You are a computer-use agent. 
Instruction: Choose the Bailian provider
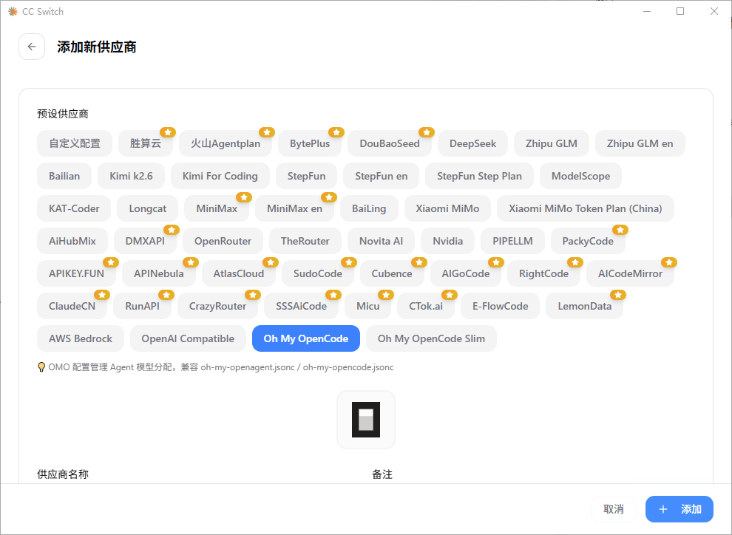pyautogui.click(x=64, y=176)
